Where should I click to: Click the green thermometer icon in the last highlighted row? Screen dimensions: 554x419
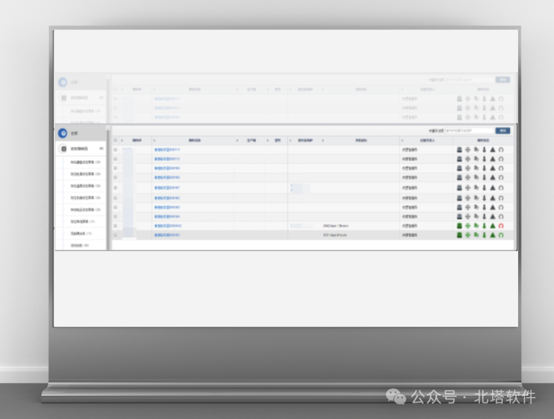(x=484, y=235)
